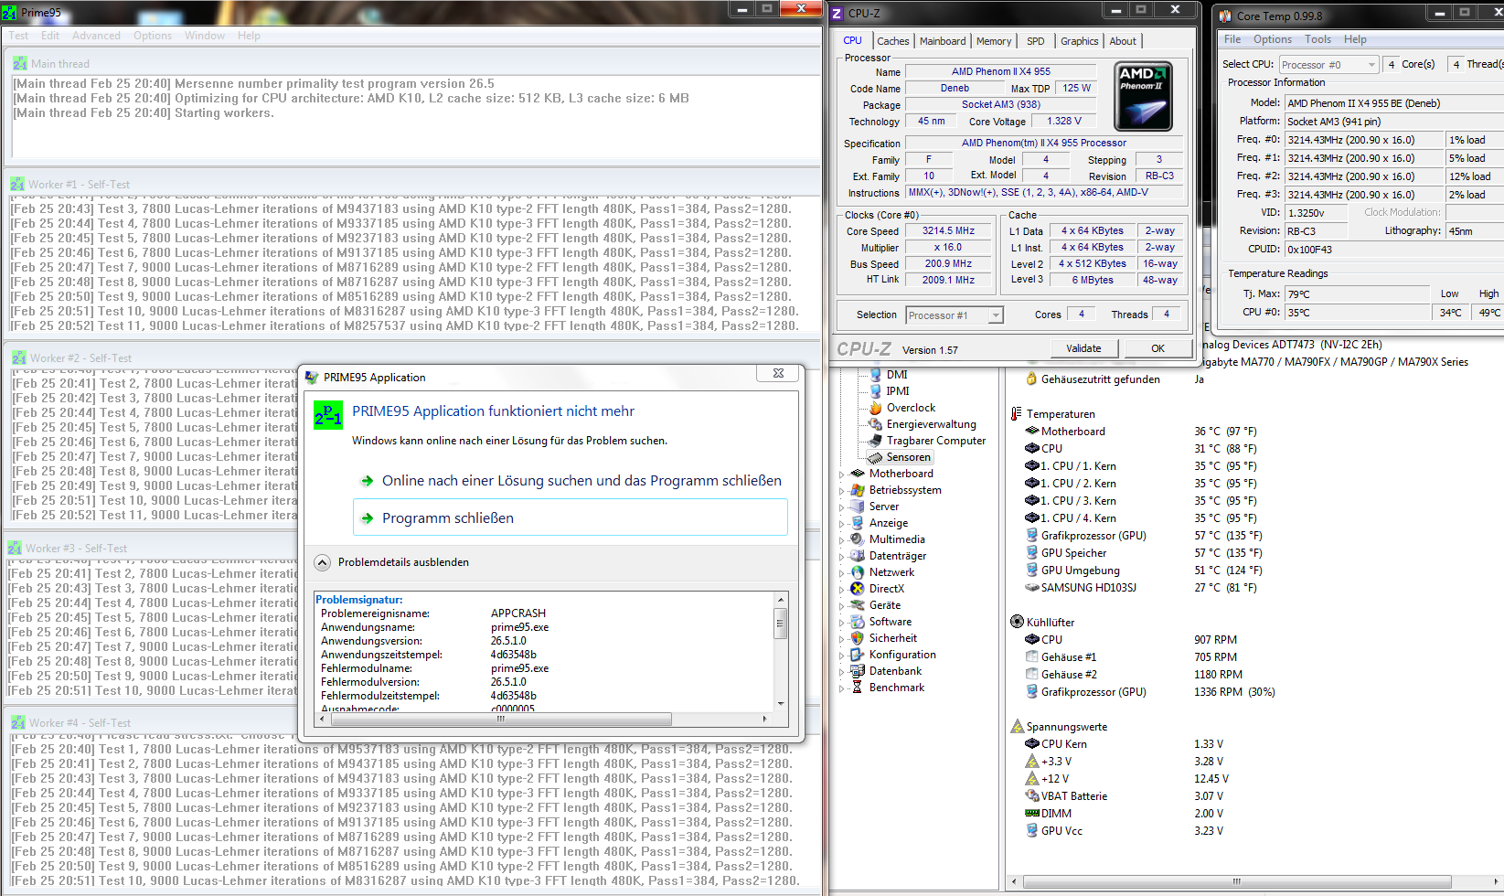Click the Energieverwaltung icon
Screen dimensions: 1504x896
(x=875, y=424)
